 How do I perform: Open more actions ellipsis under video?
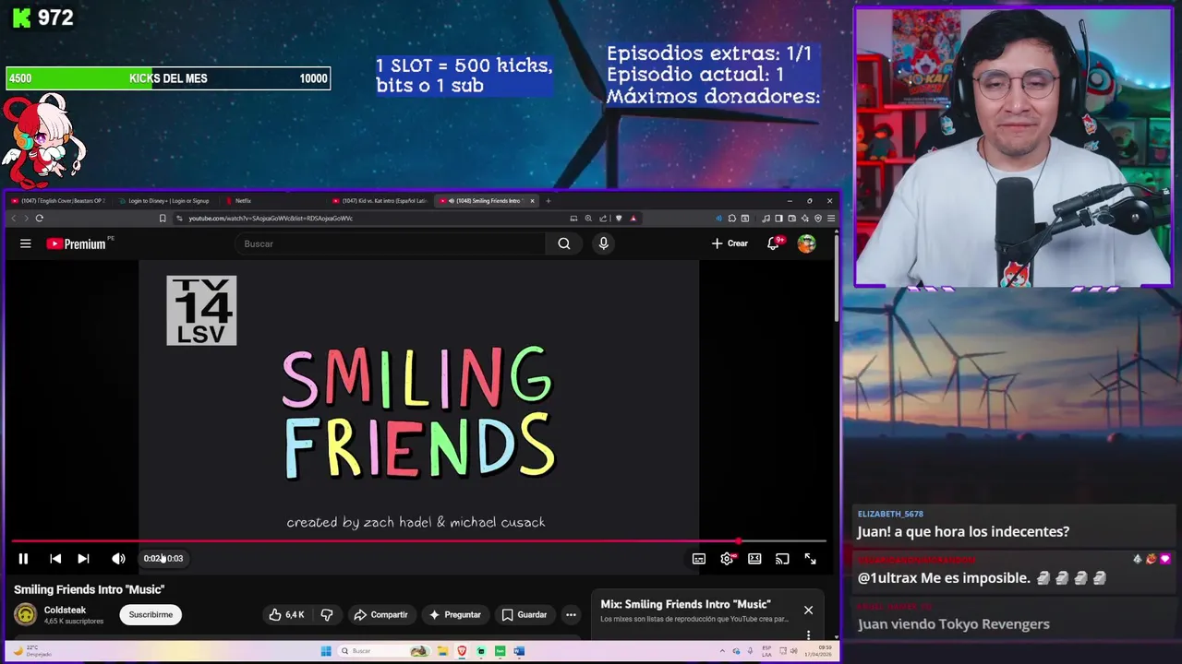[x=571, y=614]
